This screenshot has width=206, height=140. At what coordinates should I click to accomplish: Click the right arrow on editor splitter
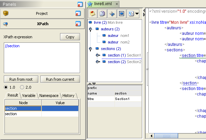144,14
